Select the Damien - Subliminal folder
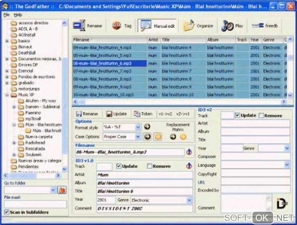Image resolution: width=297 pixels, height=225 pixels. pos(43,107)
